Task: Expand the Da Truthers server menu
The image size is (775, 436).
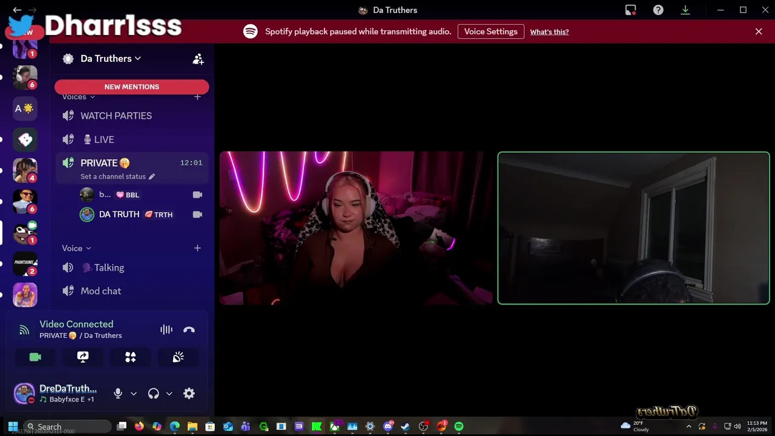Action: [x=111, y=59]
